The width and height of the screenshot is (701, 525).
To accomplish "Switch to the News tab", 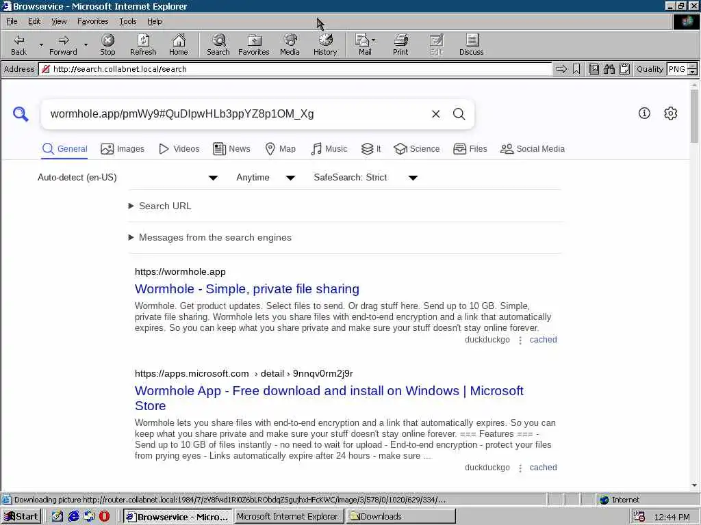I will tap(231, 149).
